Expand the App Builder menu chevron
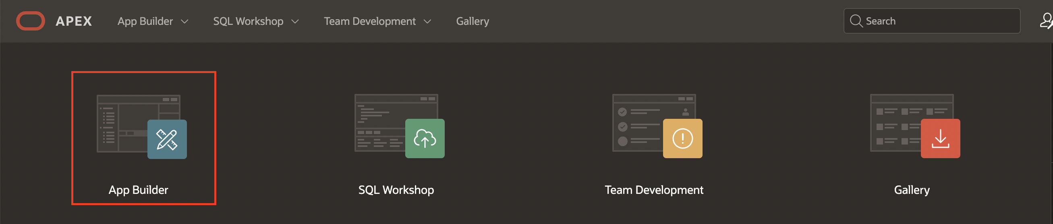Image resolution: width=1053 pixels, height=224 pixels. [185, 22]
